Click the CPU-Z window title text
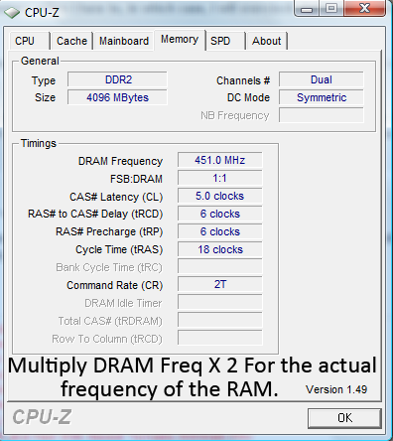 pyautogui.click(x=42, y=13)
